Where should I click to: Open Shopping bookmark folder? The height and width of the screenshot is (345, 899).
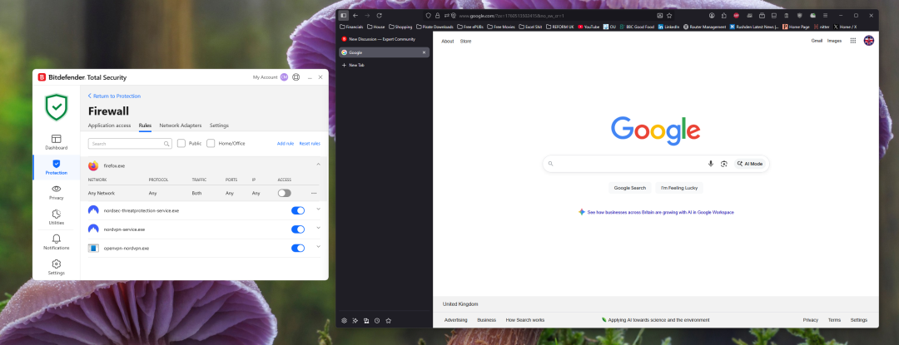click(400, 27)
